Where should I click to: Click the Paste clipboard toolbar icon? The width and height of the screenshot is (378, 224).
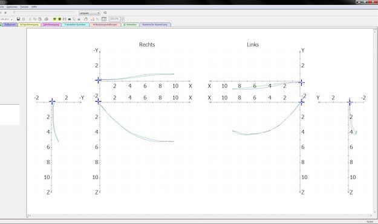click(40, 19)
